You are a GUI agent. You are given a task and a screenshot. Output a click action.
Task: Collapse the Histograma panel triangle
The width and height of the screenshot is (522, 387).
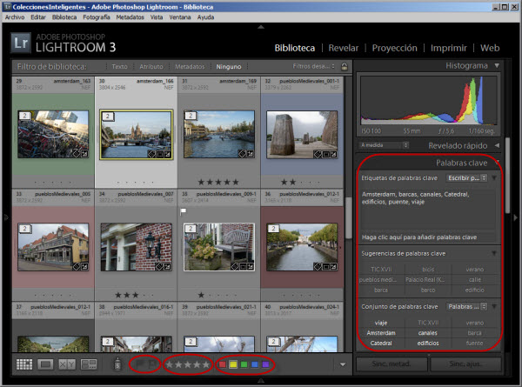[x=497, y=65]
